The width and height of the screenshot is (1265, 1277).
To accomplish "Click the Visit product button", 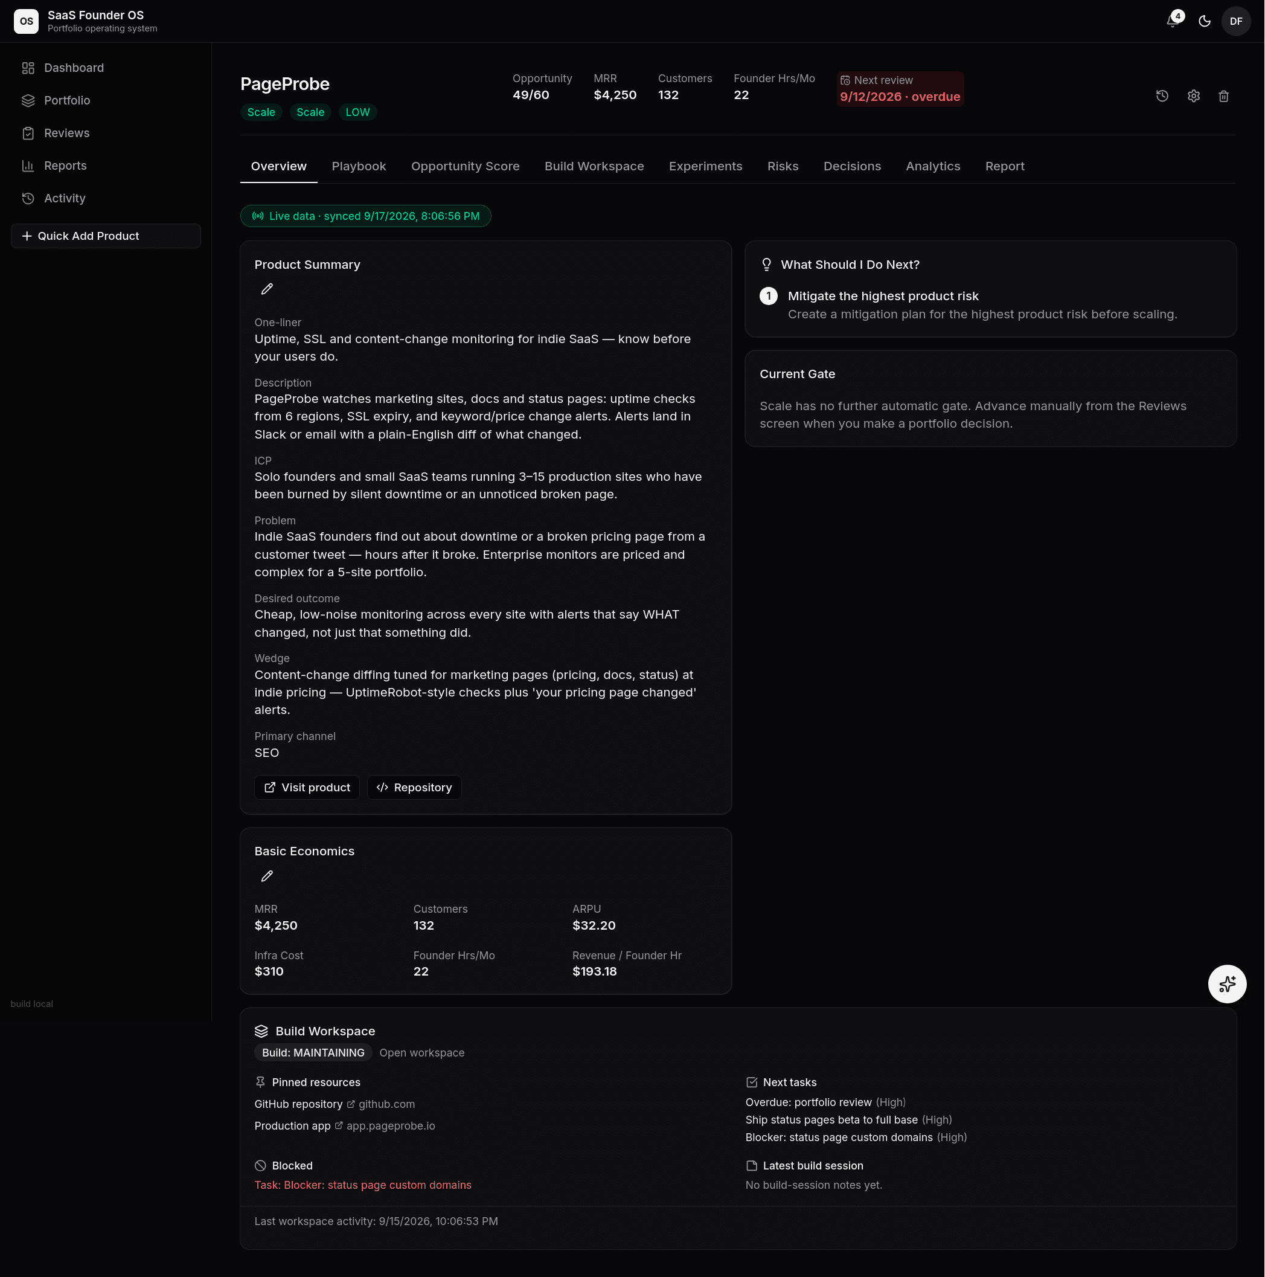I will point(307,787).
